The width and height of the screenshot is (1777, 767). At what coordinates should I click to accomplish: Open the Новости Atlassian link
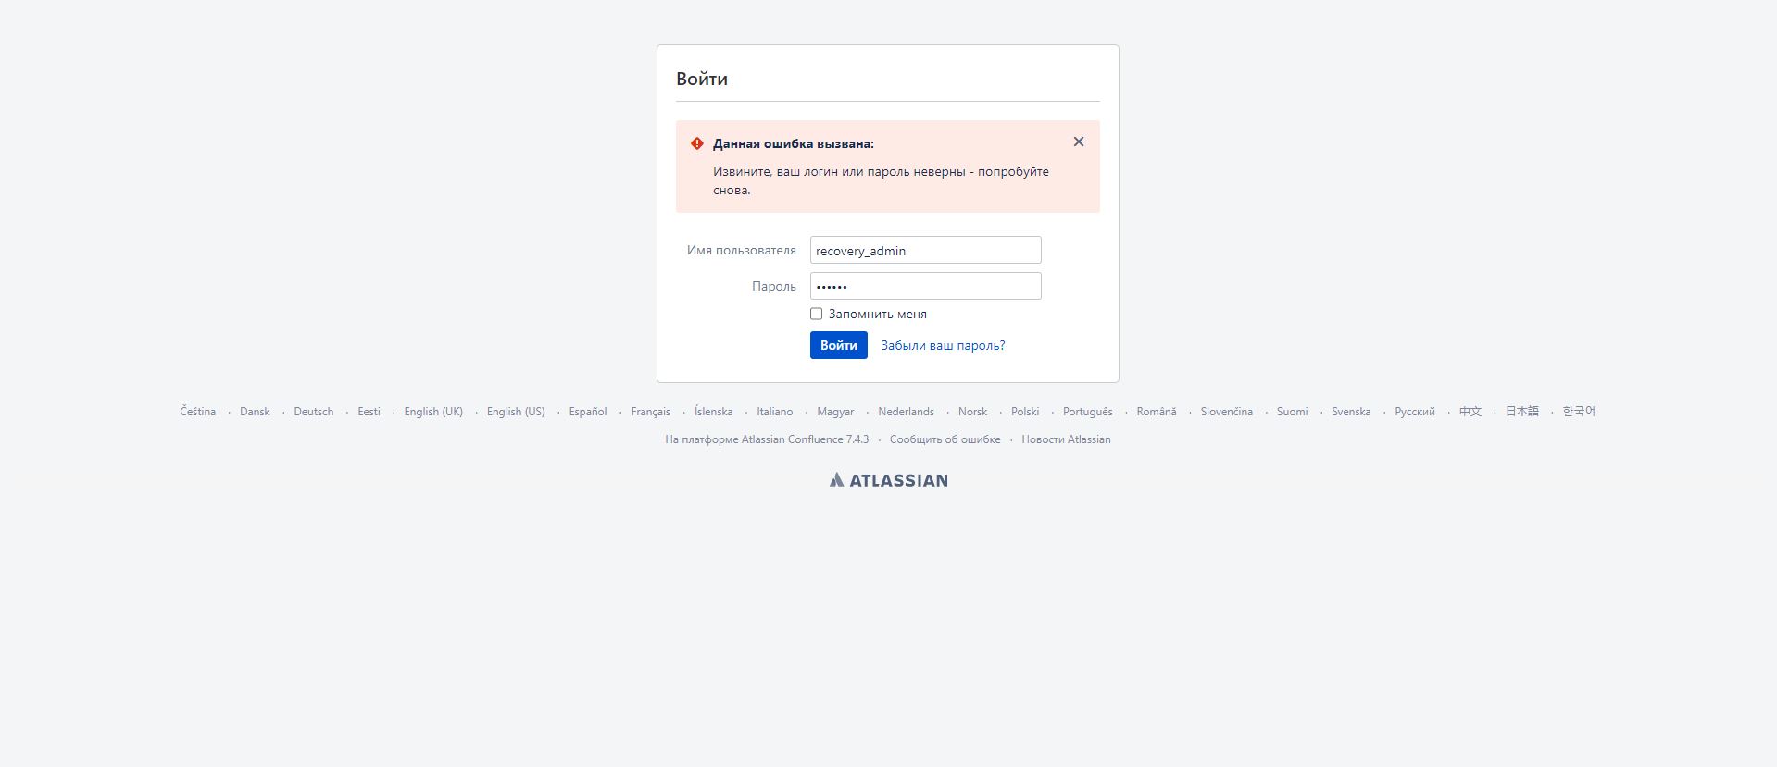pyautogui.click(x=1066, y=439)
